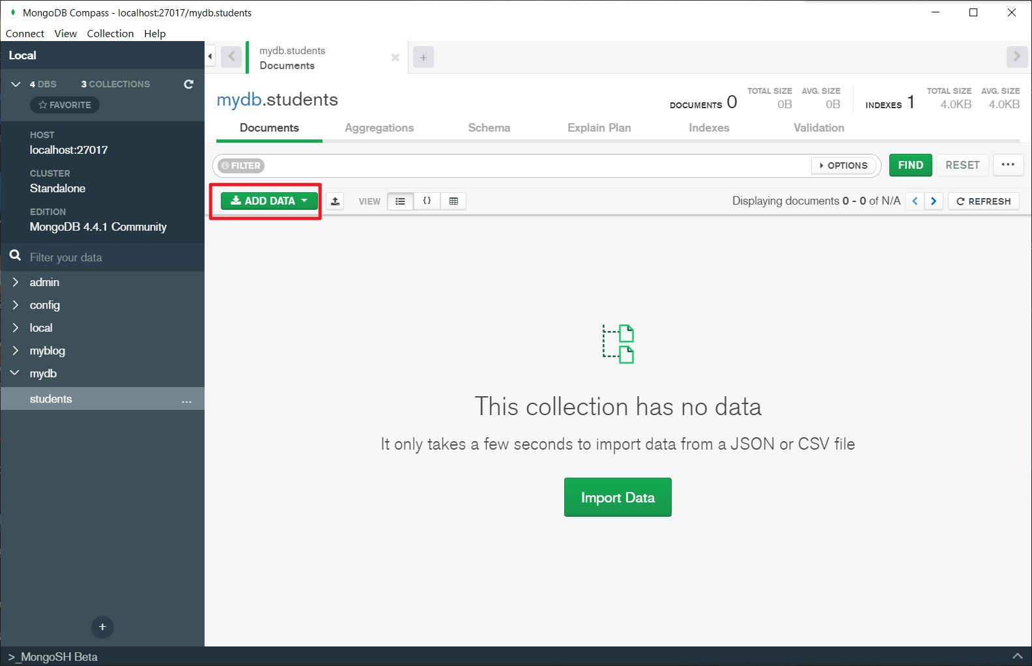Screen dimensions: 1032x666
Task: Switch to Indexes tab
Action: coord(709,128)
